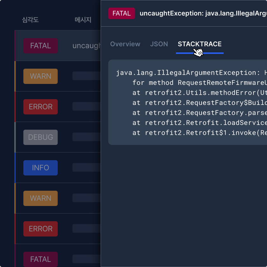Screen dimensions: 267x267
Task: Sort by the 심각도 column header
Action: (x=31, y=20)
